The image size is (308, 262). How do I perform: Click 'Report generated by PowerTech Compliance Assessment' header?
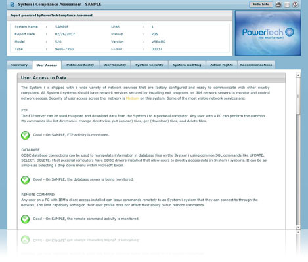pyautogui.click(x=51, y=16)
